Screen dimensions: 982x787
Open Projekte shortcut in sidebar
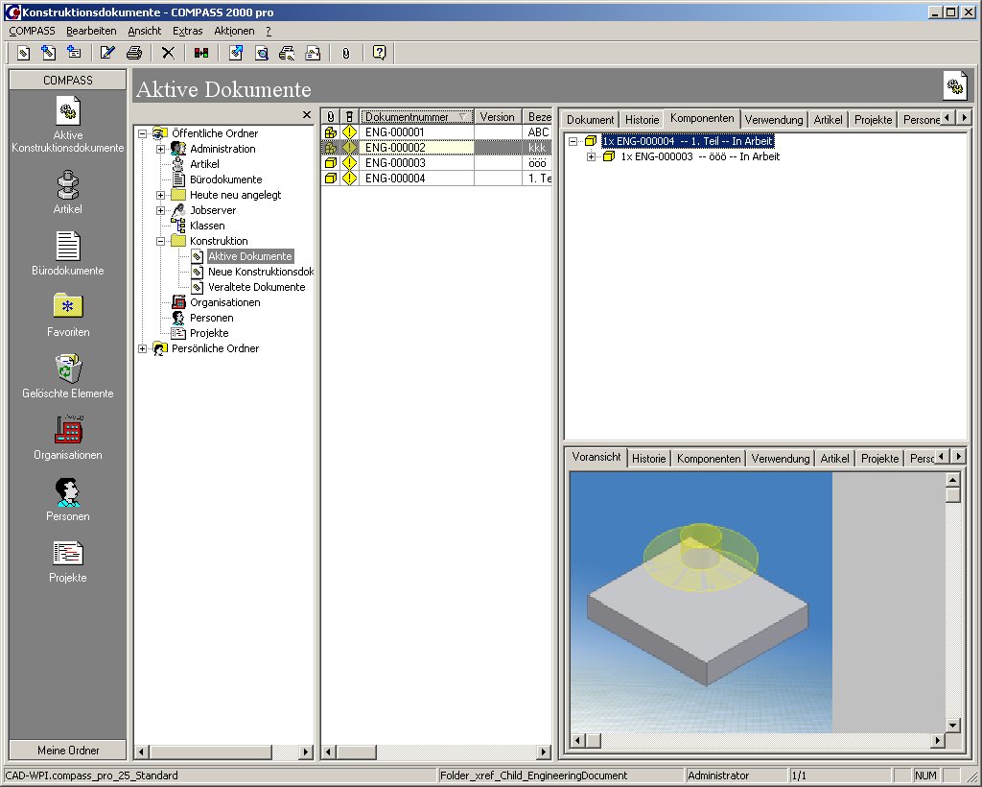click(x=68, y=560)
